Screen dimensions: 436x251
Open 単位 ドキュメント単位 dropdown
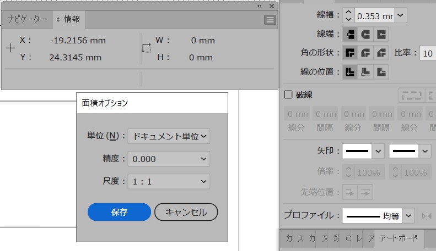coord(169,136)
